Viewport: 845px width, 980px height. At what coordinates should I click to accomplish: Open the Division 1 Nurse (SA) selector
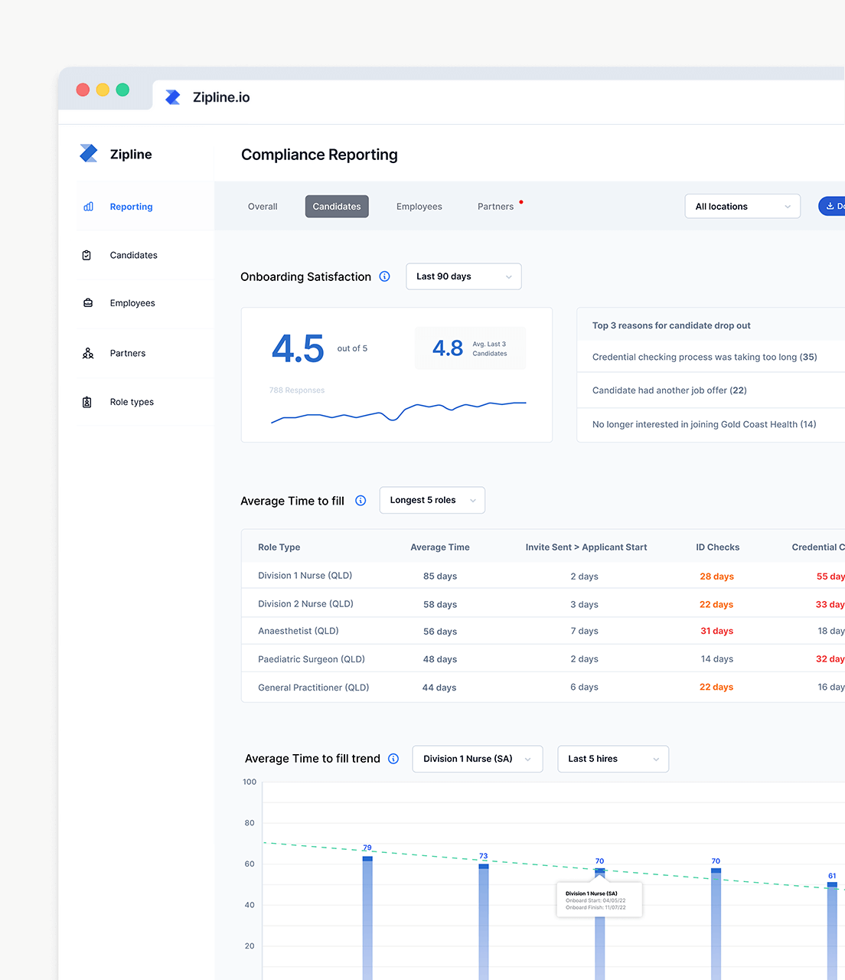click(x=477, y=759)
